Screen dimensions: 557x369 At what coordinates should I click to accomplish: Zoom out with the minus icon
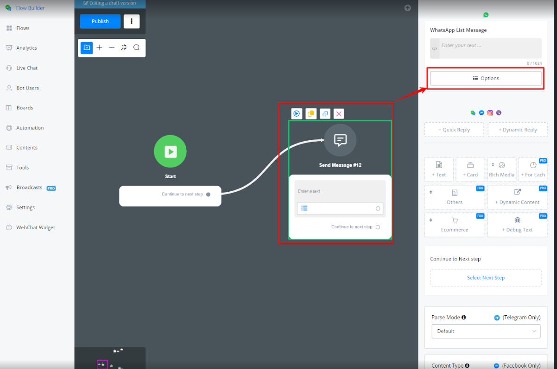(x=112, y=48)
